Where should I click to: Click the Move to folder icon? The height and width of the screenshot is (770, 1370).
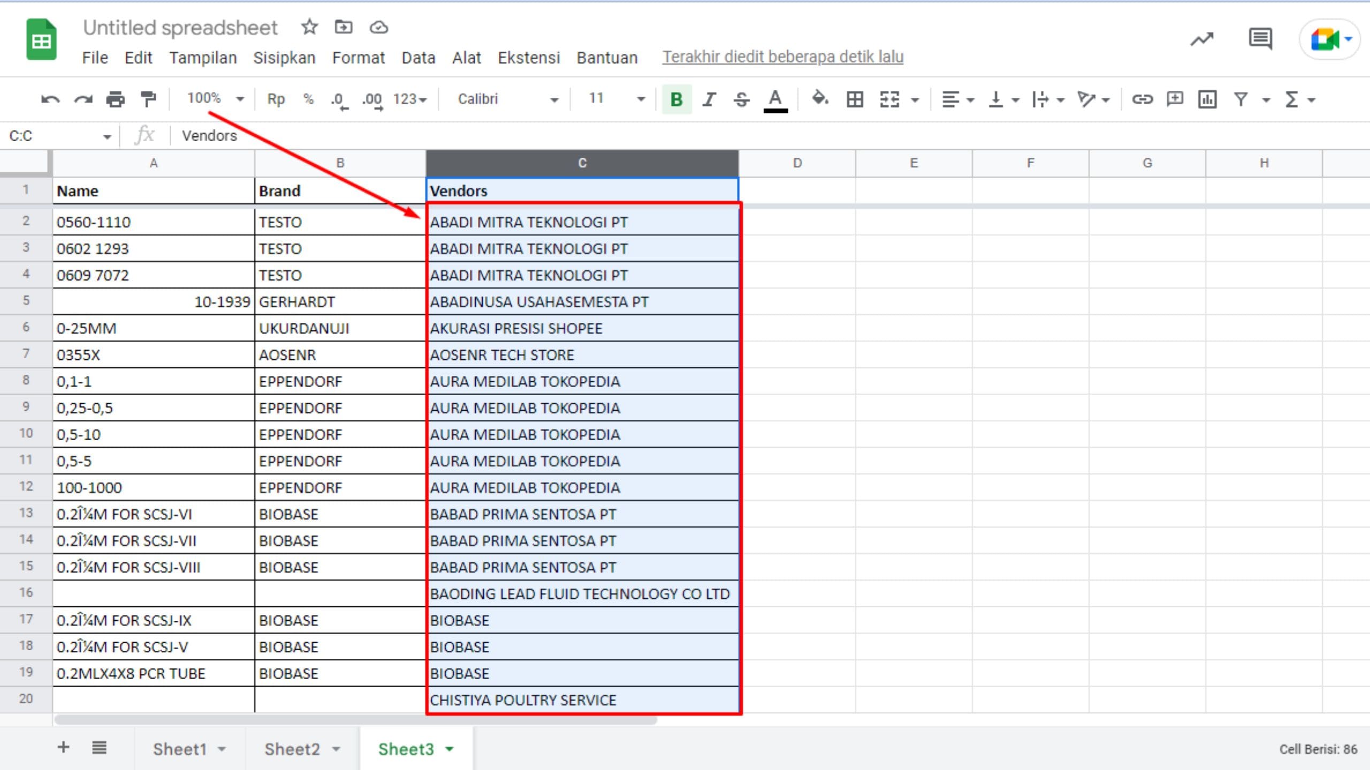(344, 27)
